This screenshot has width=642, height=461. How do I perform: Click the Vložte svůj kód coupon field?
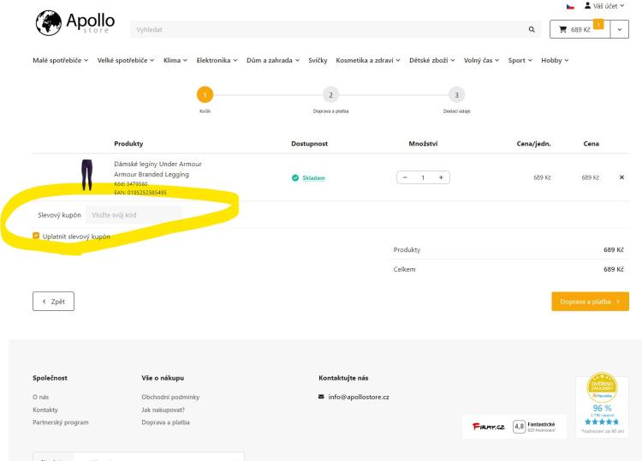coord(134,215)
